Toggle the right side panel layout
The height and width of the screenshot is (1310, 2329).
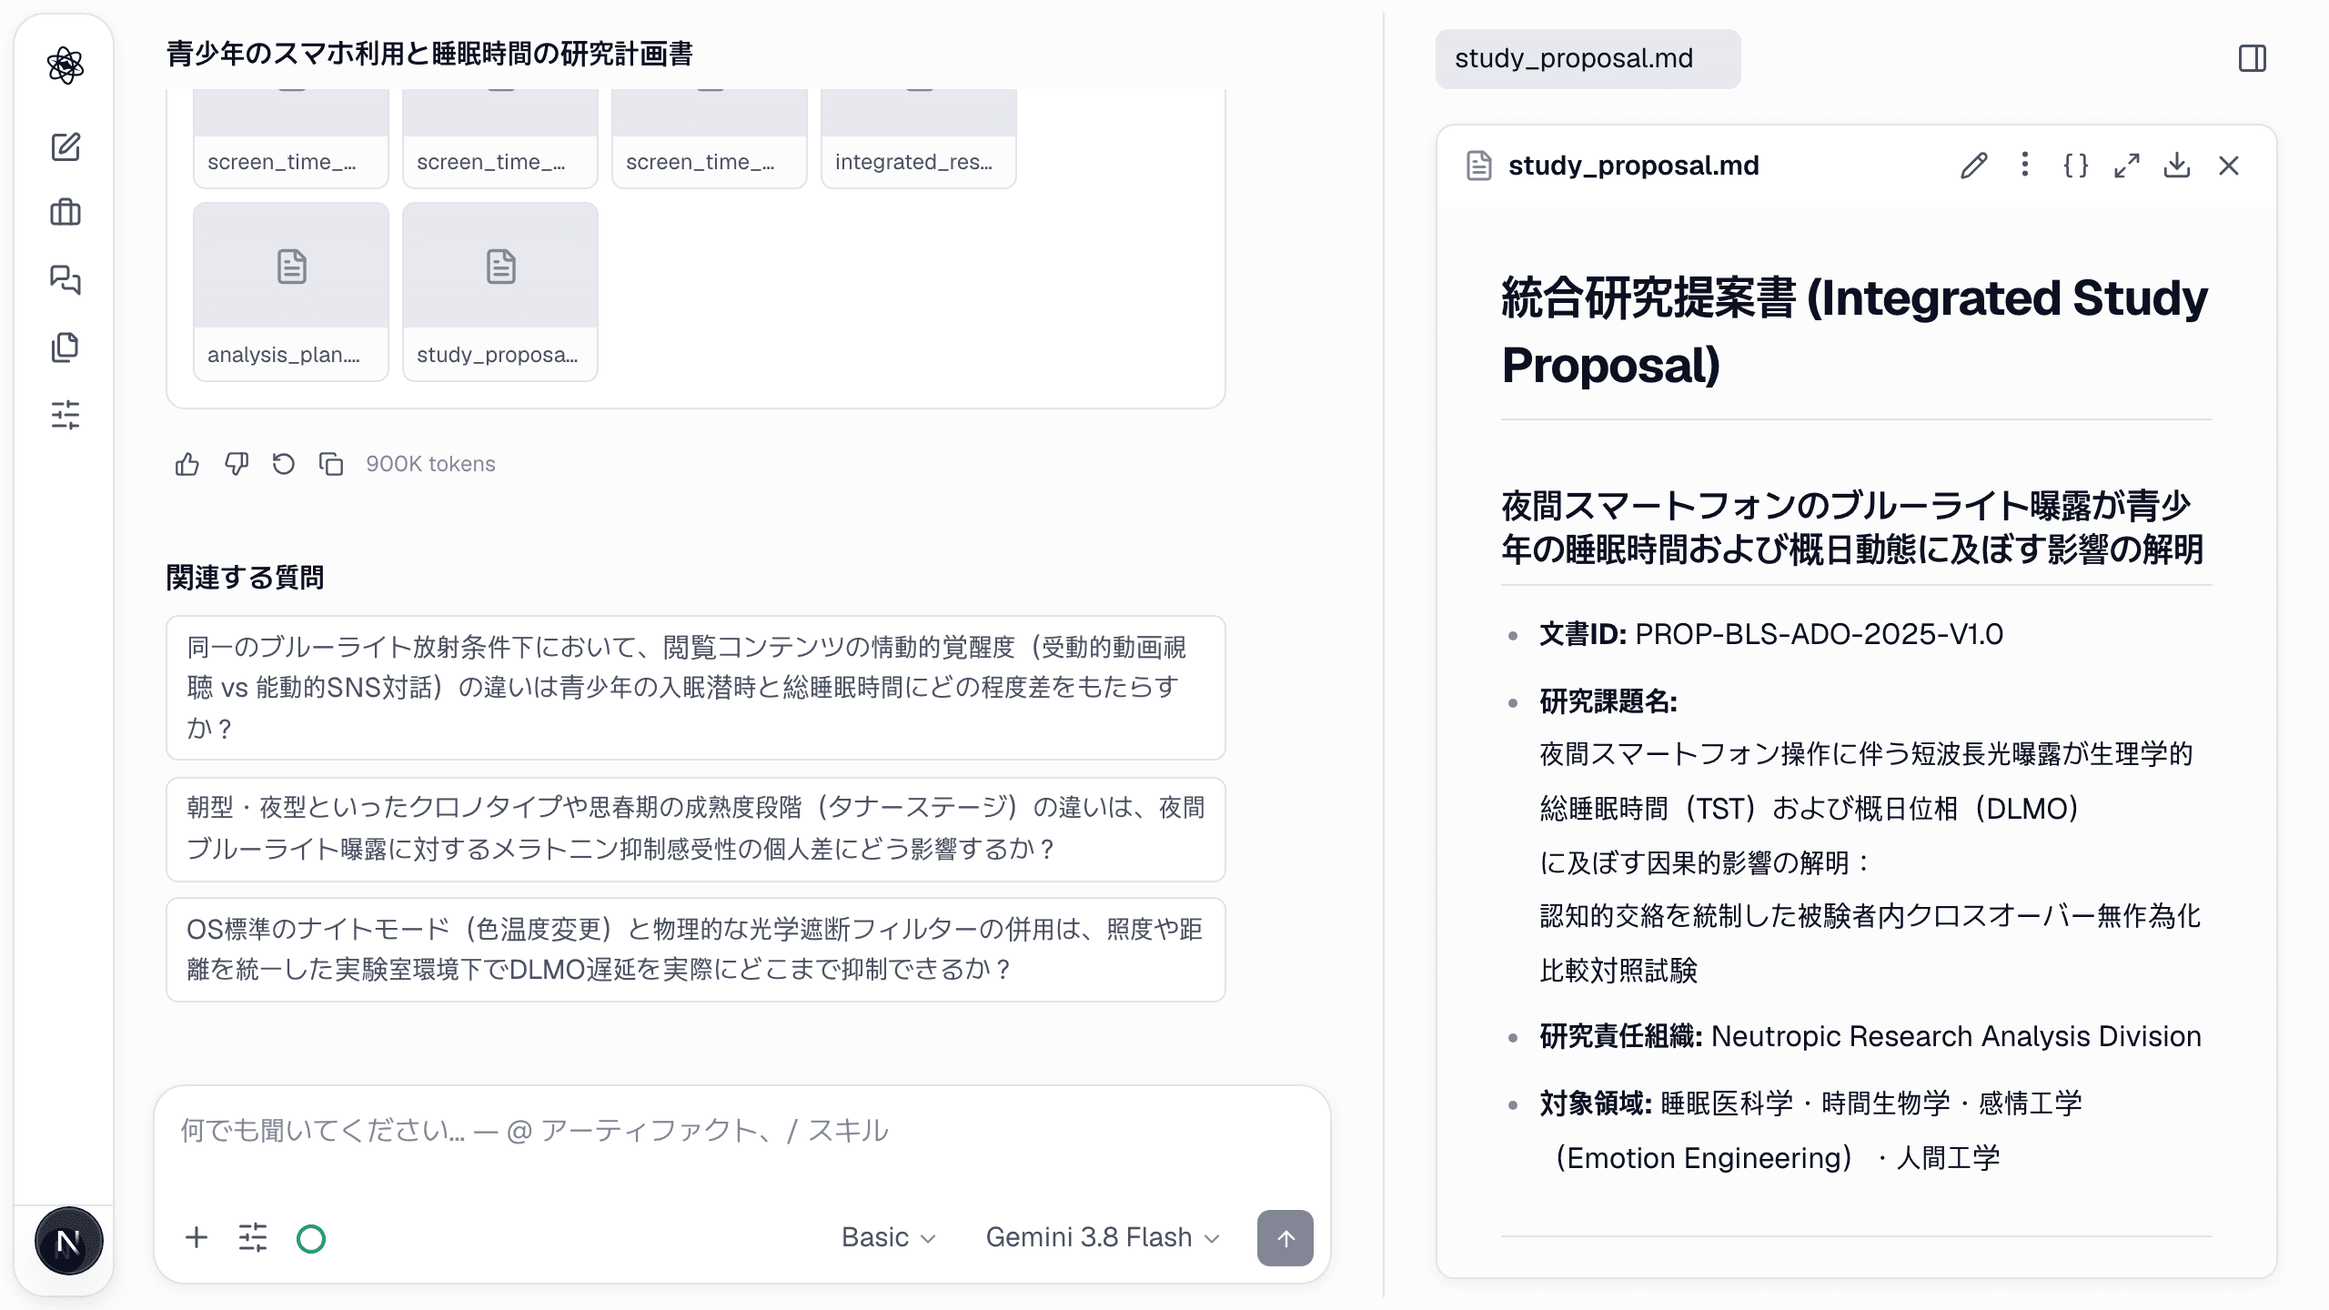pyautogui.click(x=2253, y=59)
